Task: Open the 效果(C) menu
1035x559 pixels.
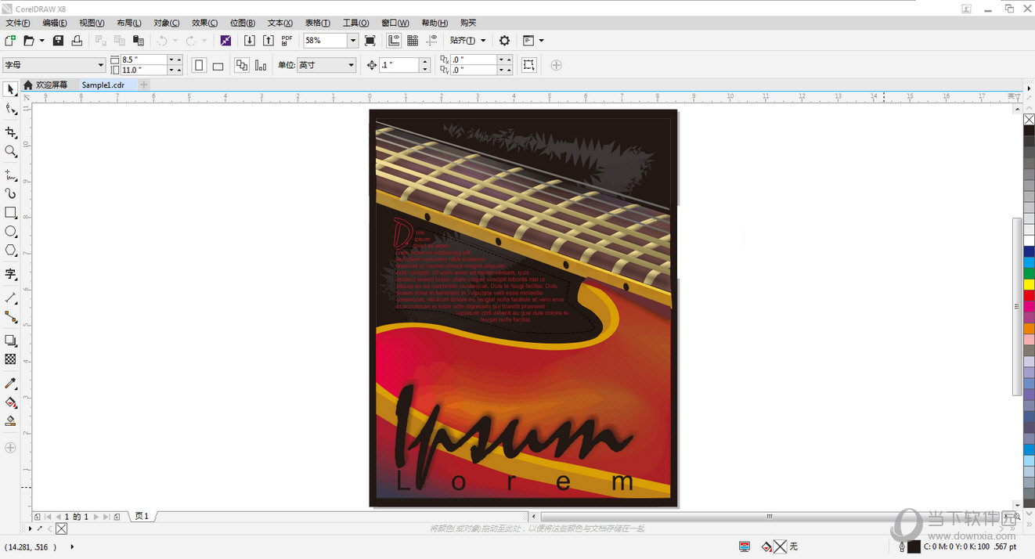Action: pyautogui.click(x=204, y=23)
